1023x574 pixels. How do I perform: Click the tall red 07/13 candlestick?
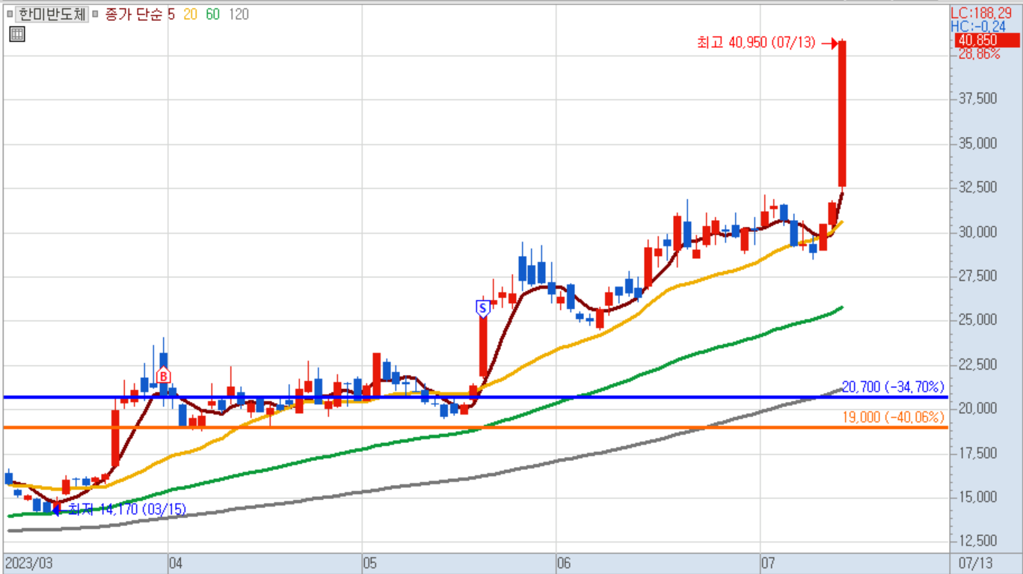click(842, 114)
